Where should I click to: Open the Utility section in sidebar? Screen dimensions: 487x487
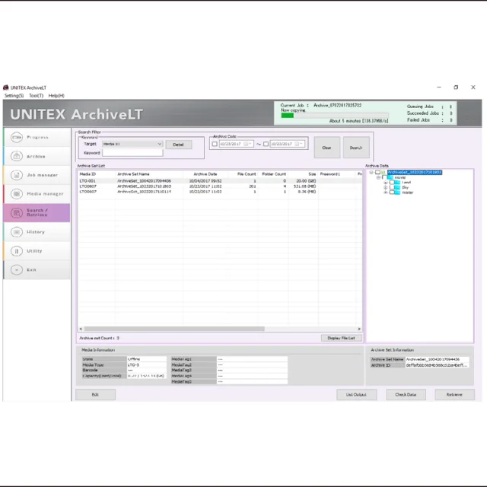click(x=37, y=251)
